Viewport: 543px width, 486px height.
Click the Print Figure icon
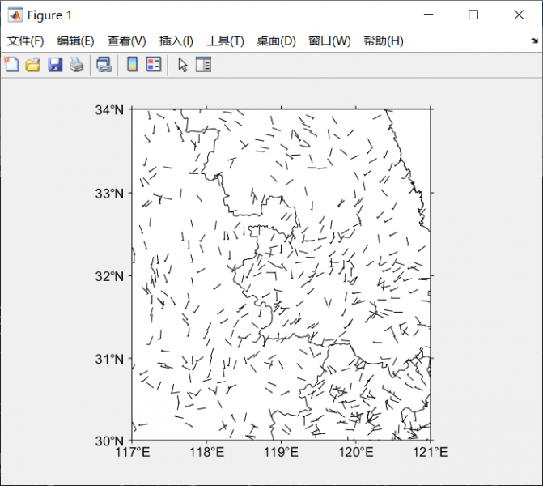[76, 65]
